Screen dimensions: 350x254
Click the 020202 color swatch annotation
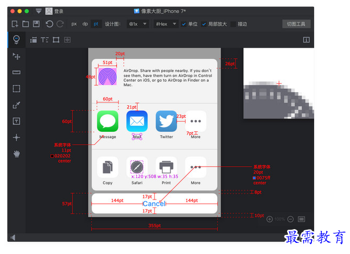[x=52, y=156]
